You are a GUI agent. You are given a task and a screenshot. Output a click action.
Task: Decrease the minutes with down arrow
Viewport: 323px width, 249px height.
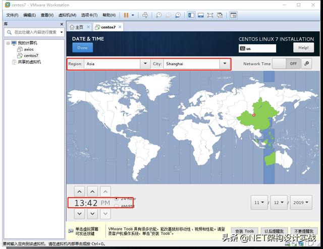[92, 214]
